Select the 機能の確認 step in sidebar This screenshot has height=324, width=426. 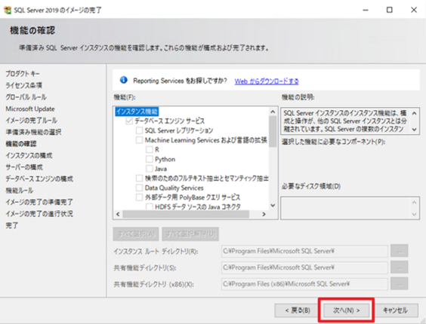point(21,144)
